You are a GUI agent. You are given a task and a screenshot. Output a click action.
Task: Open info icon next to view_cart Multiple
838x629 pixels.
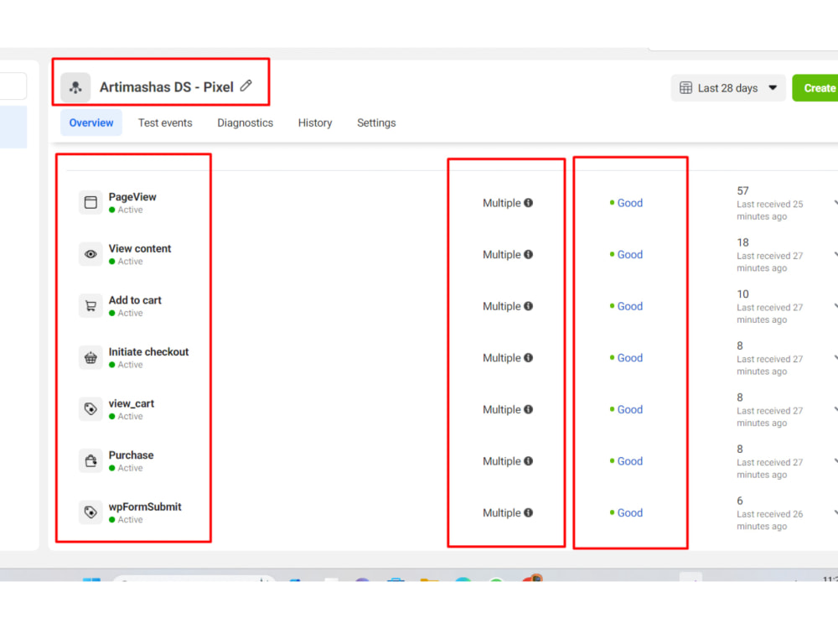(528, 409)
